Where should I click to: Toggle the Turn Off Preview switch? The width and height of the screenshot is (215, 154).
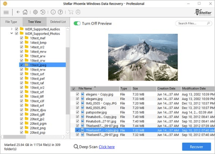(x=77, y=23)
